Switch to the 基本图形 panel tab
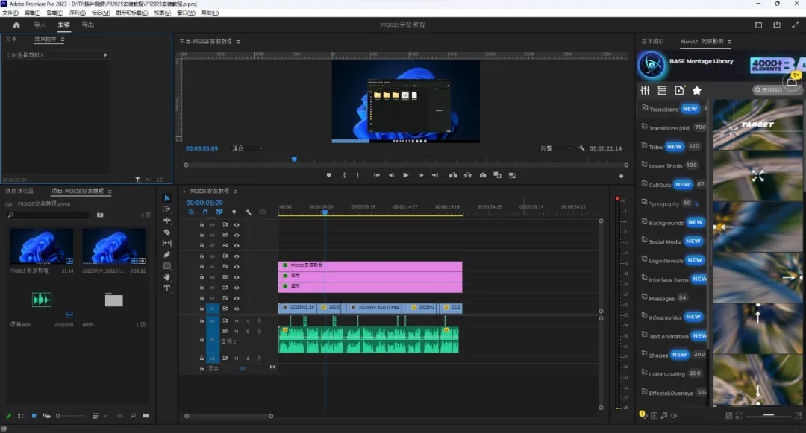Screen dimensions: 806x433 point(652,41)
